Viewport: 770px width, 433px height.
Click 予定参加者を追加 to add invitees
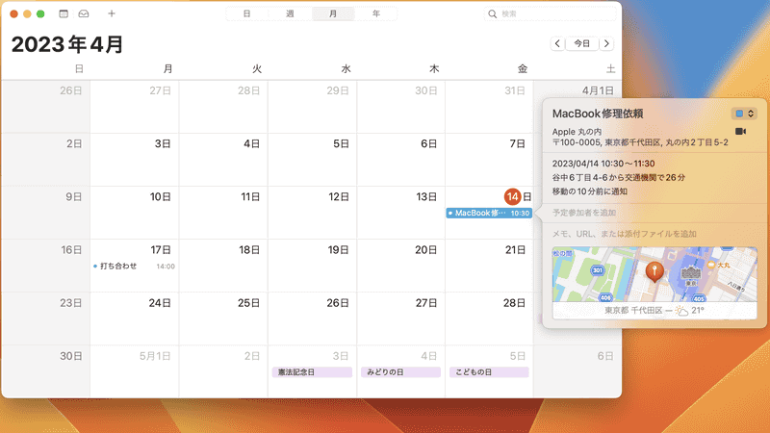pos(584,213)
